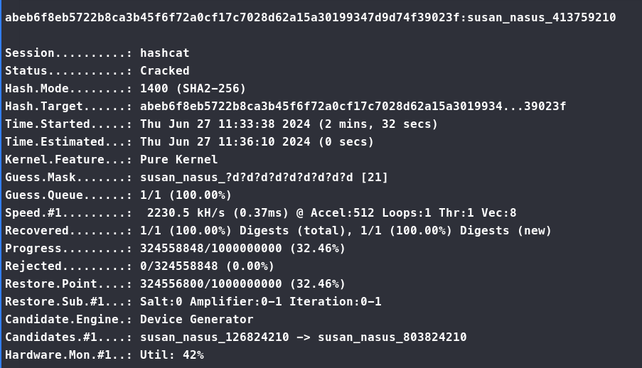Click the Session value hashcat

164,53
